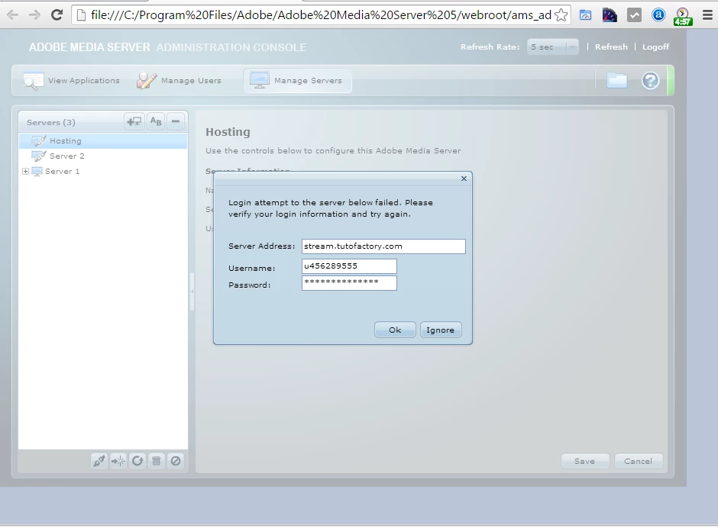Screen dimensions: 718x528
Task: Click Ignore in login dialog
Action: [440, 330]
